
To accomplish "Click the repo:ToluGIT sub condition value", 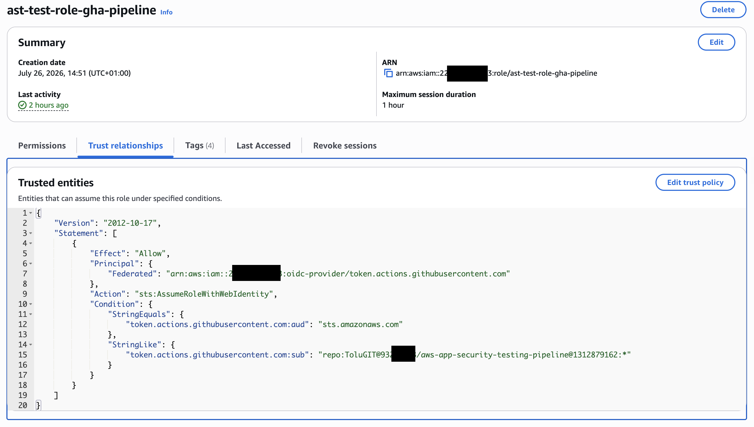I will (x=474, y=355).
